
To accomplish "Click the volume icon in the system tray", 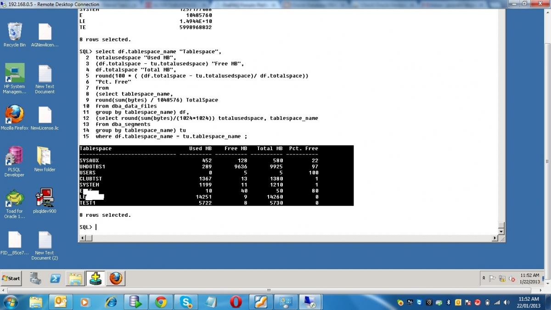I will point(506,302).
